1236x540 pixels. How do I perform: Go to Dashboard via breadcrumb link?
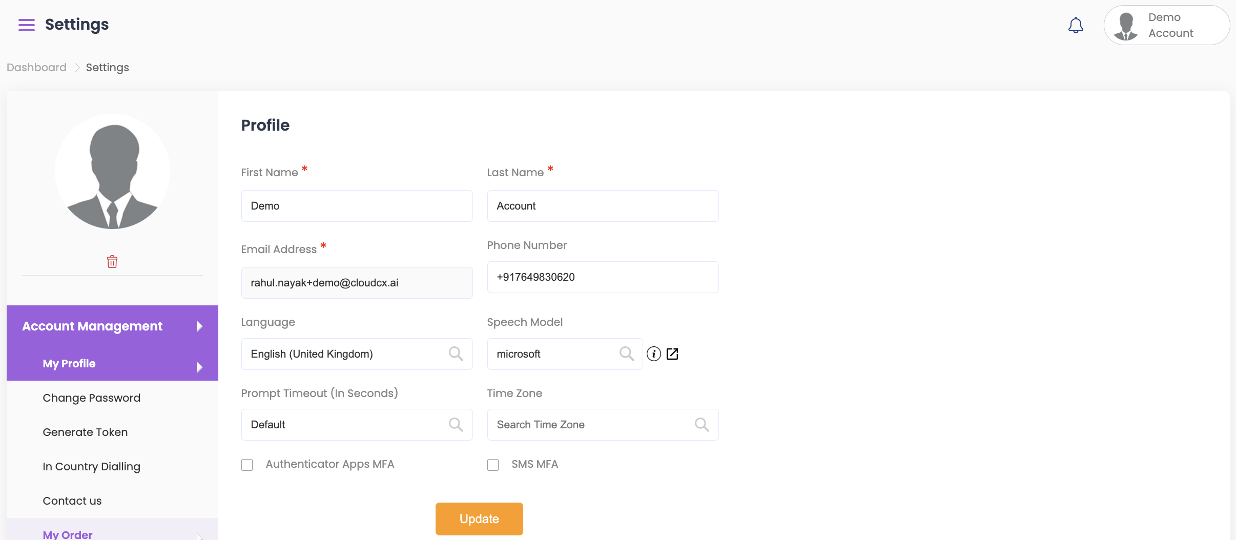[36, 68]
